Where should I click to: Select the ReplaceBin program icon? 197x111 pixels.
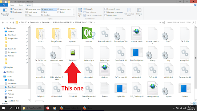[121, 88]
